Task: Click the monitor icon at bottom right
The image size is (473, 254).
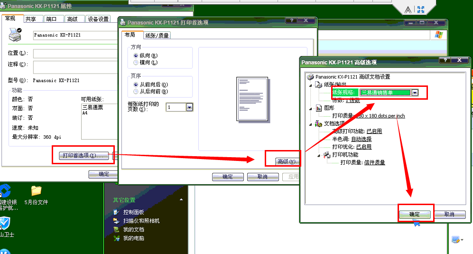Action: pyautogui.click(x=455, y=240)
